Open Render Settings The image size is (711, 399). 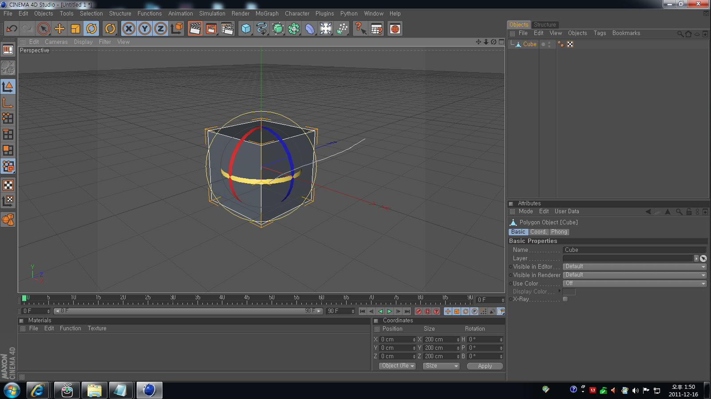tap(227, 29)
